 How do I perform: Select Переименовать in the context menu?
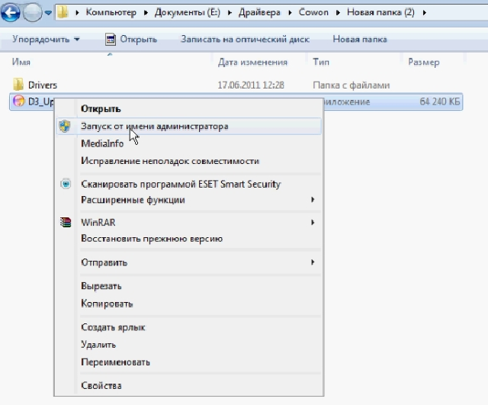pos(115,362)
